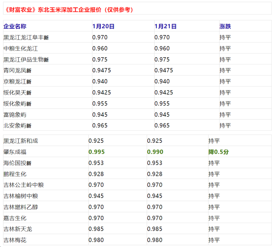Click the 新 badge beside 黑龙江伊品生物
The width and height of the screenshot is (273, 247).
(46, 60)
